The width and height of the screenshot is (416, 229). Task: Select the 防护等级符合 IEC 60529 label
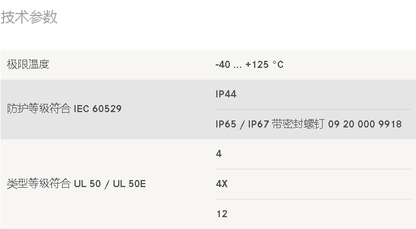[x=64, y=109]
